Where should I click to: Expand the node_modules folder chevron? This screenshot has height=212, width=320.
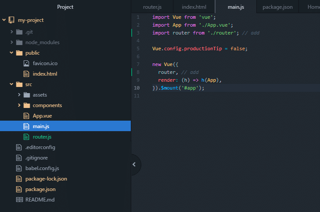click(x=12, y=42)
